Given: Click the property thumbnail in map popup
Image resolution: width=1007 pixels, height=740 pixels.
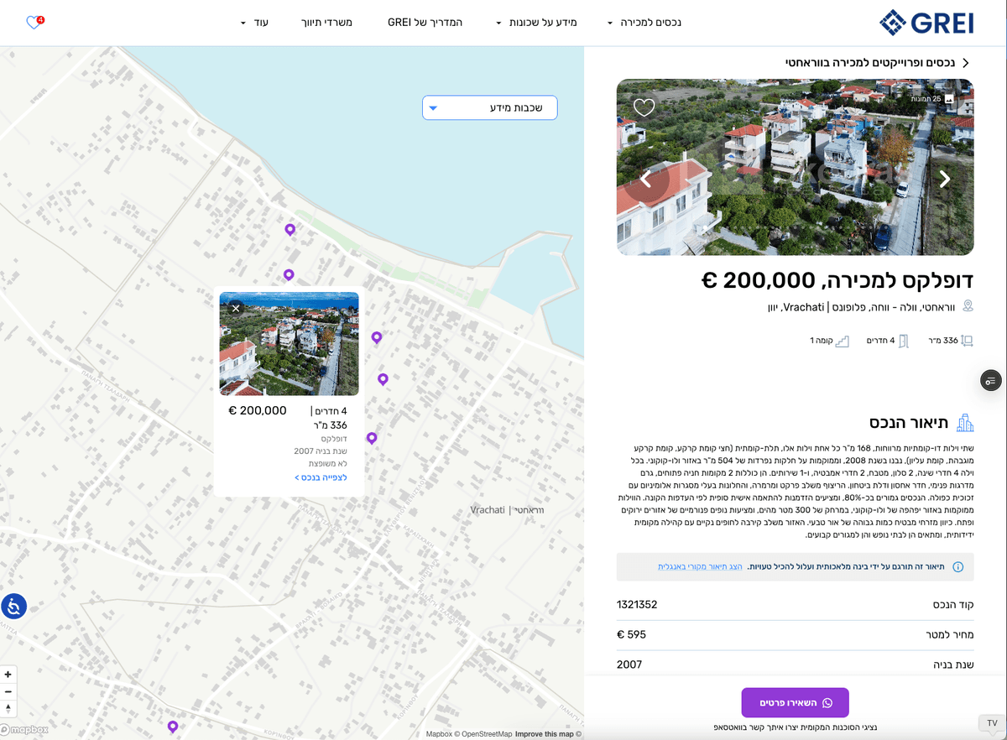Looking at the screenshot, I should pos(290,344).
